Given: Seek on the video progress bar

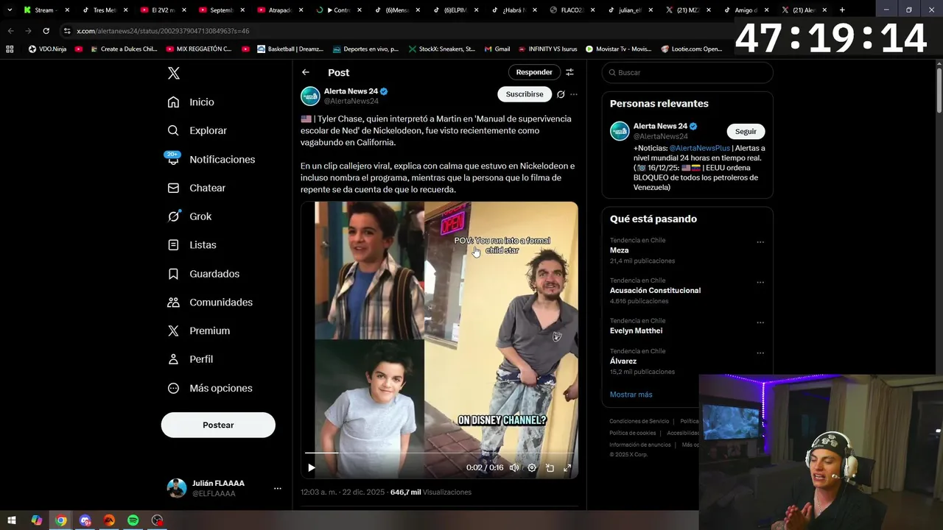Looking at the screenshot, I should 439,453.
